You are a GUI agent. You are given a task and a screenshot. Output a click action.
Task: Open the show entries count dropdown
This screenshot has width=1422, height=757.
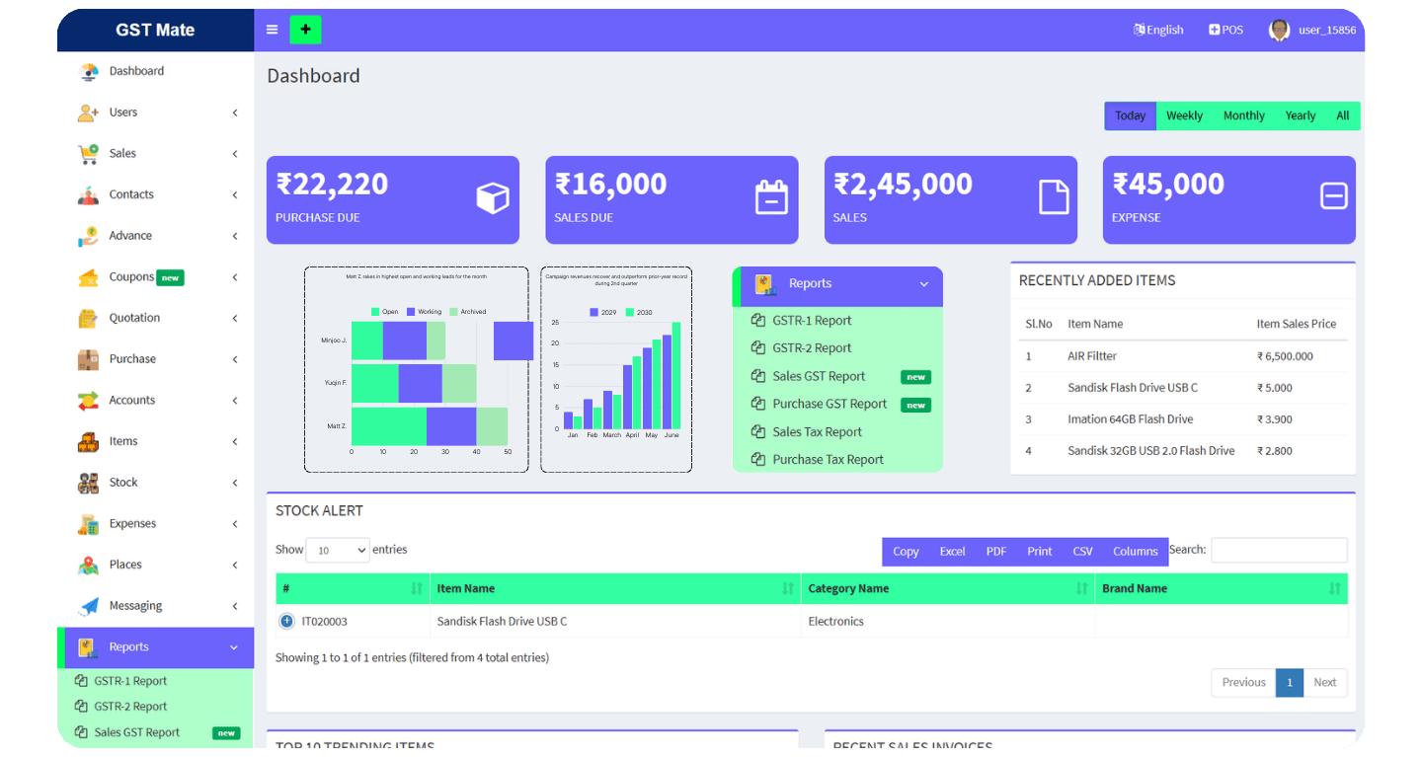click(338, 550)
